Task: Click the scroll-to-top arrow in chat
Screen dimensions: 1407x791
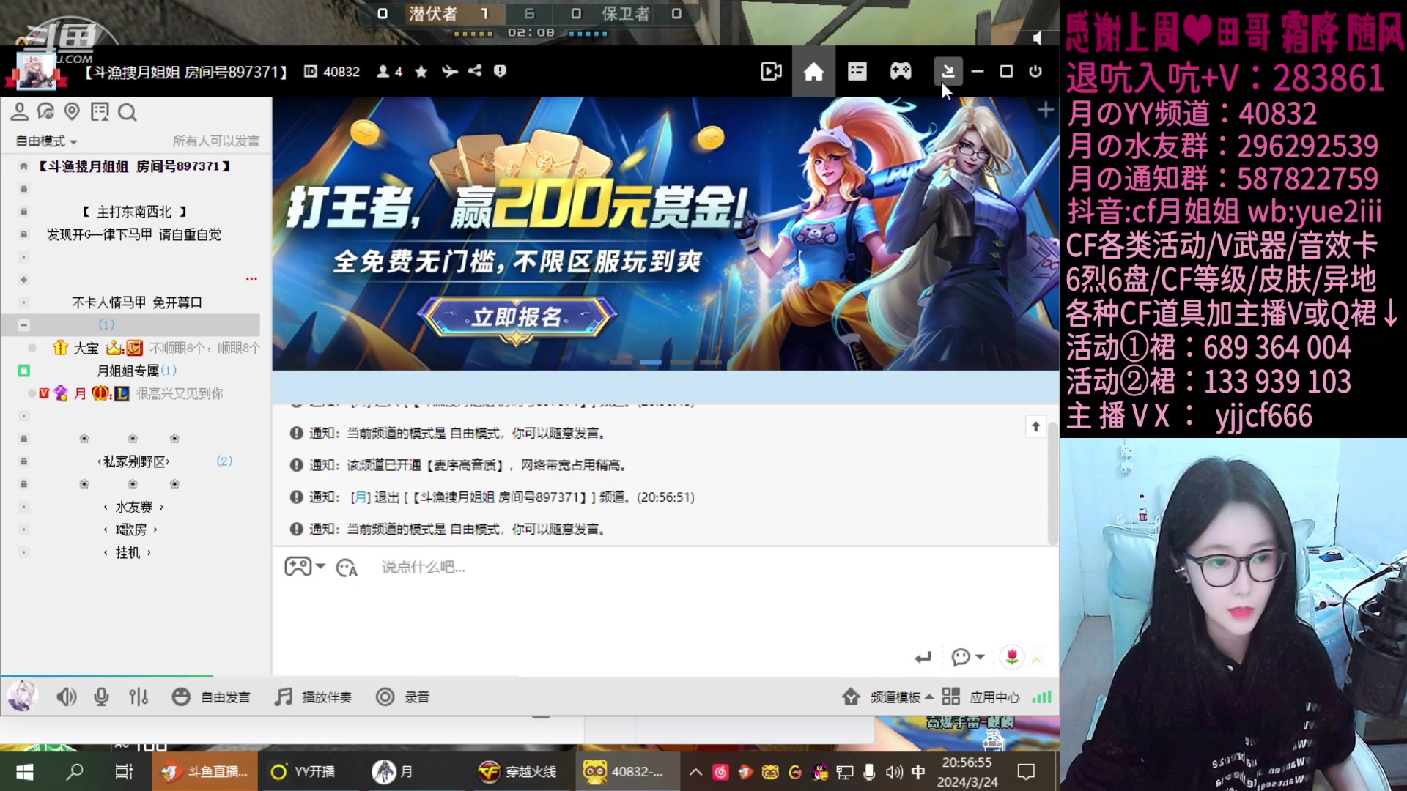Action: (x=1035, y=426)
